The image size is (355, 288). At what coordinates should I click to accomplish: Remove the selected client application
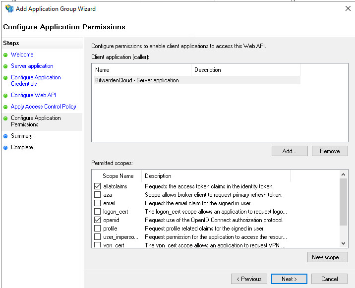pyautogui.click(x=330, y=151)
